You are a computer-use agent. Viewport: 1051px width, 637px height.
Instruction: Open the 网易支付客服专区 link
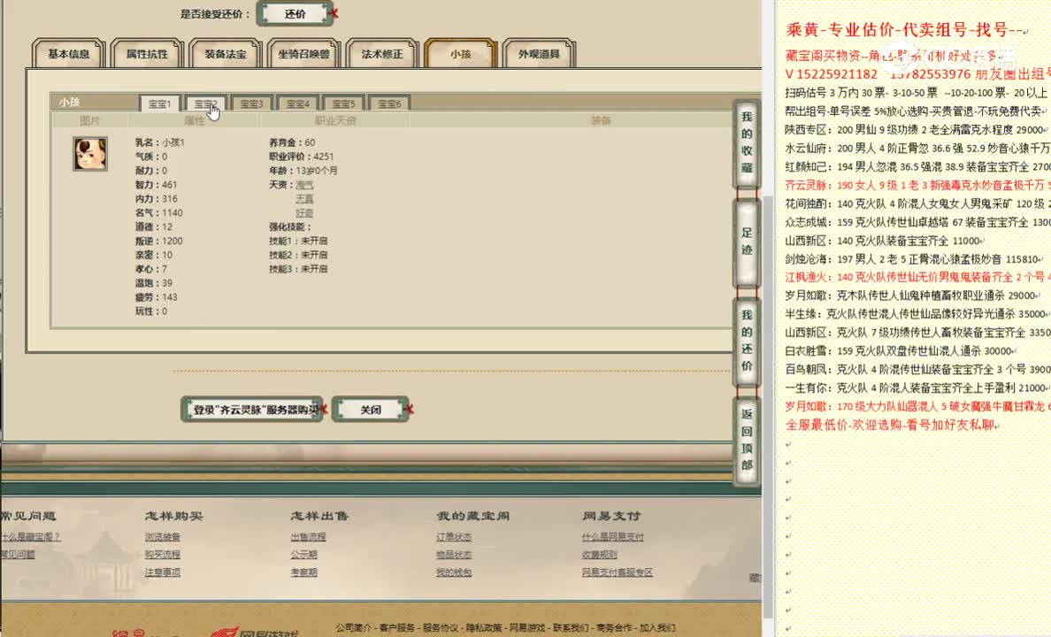click(x=618, y=572)
